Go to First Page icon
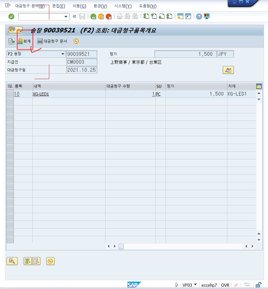This screenshot has width=268, height=289. click(x=146, y=16)
